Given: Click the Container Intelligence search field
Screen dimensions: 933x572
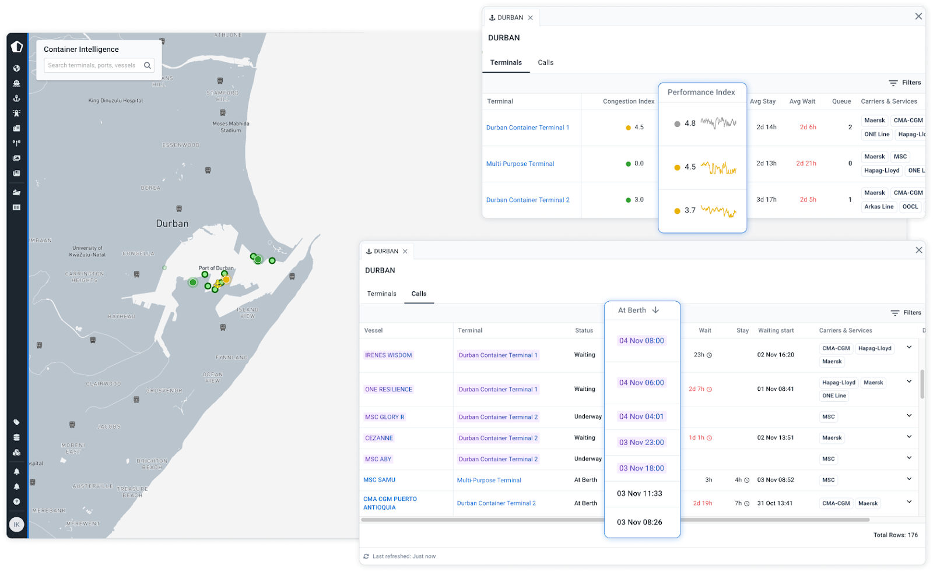Looking at the screenshot, I should 93,65.
